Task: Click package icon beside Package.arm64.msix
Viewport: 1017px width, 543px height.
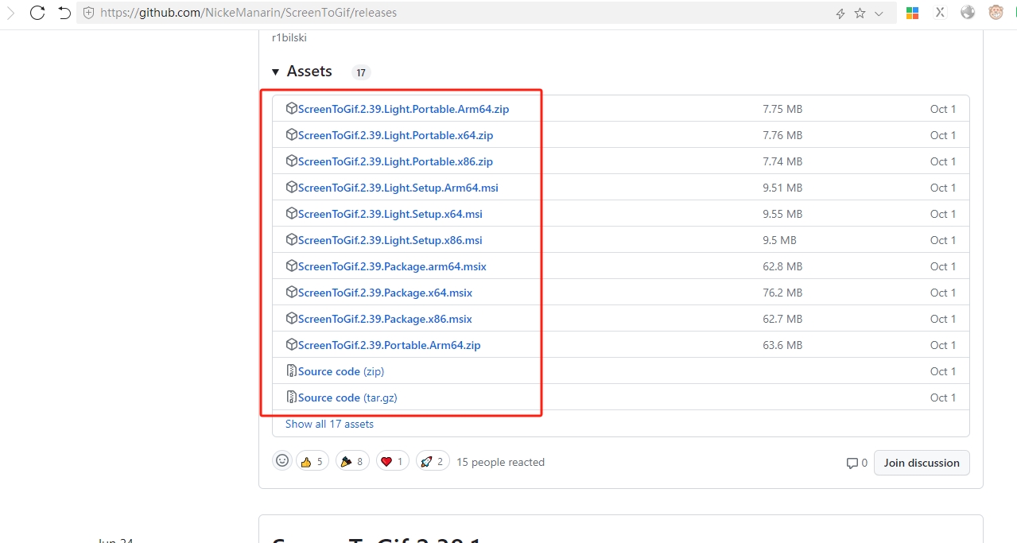Action: (x=291, y=266)
